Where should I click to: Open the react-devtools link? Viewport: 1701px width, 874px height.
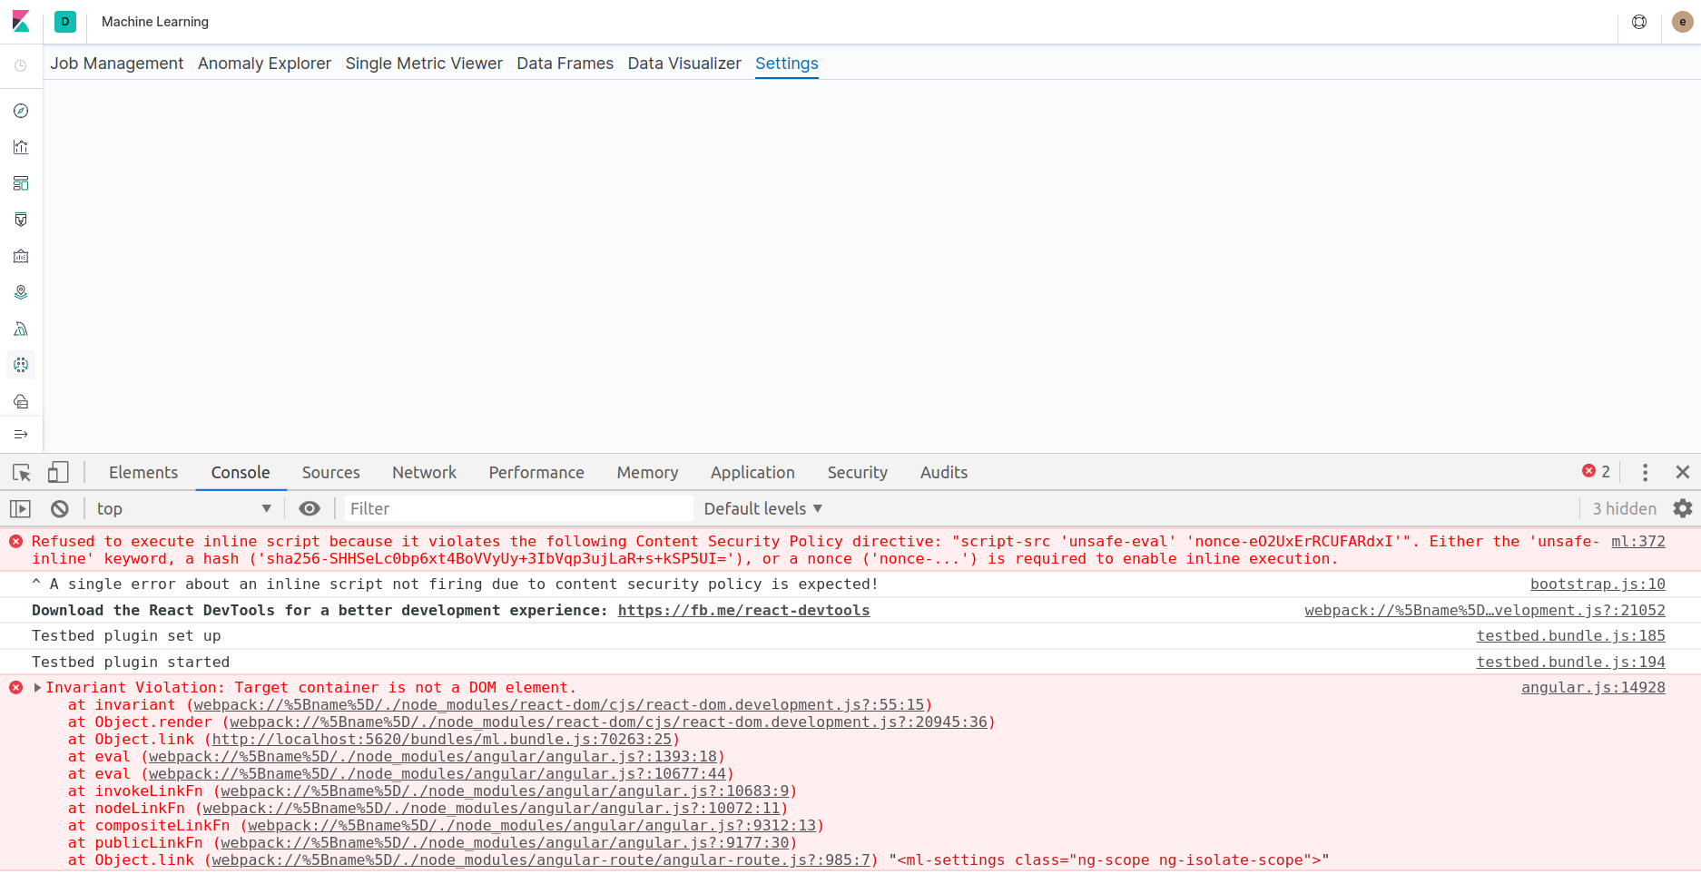point(743,611)
